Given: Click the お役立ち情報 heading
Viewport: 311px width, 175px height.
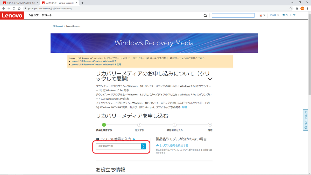Looking at the screenshot, I should pyautogui.click(x=110, y=170).
